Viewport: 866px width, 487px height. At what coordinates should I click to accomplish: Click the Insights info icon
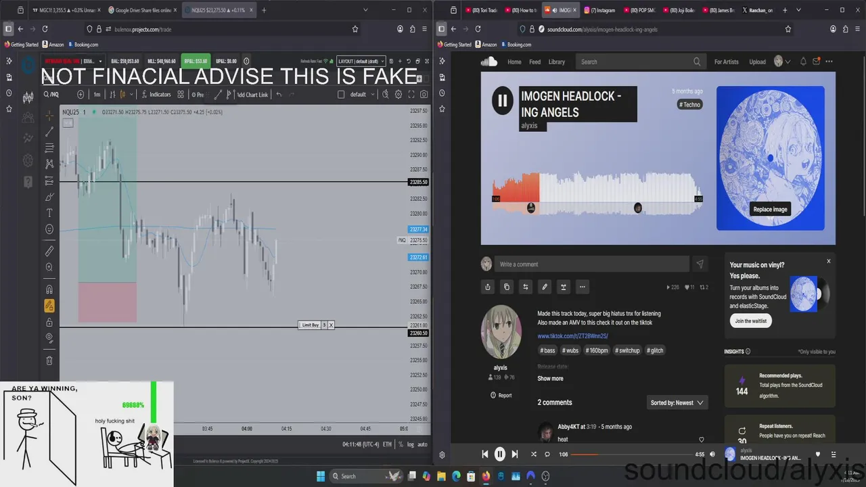pyautogui.click(x=748, y=352)
